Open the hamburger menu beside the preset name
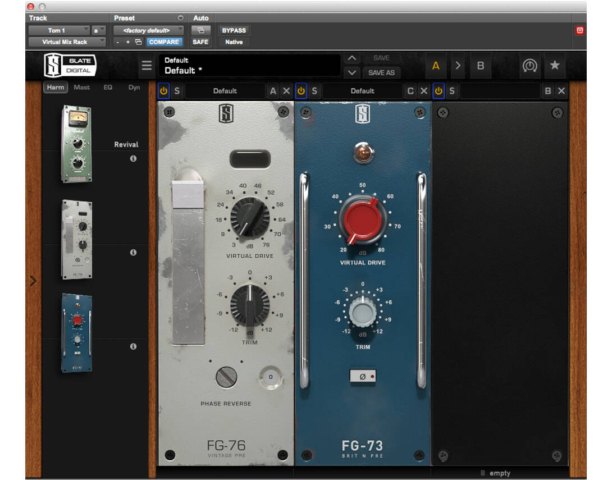The width and height of the screenshot is (612, 480). (147, 66)
